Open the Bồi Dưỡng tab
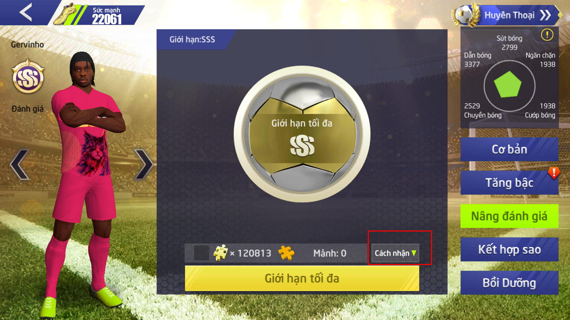This screenshot has width=570, height=320. pyautogui.click(x=509, y=283)
